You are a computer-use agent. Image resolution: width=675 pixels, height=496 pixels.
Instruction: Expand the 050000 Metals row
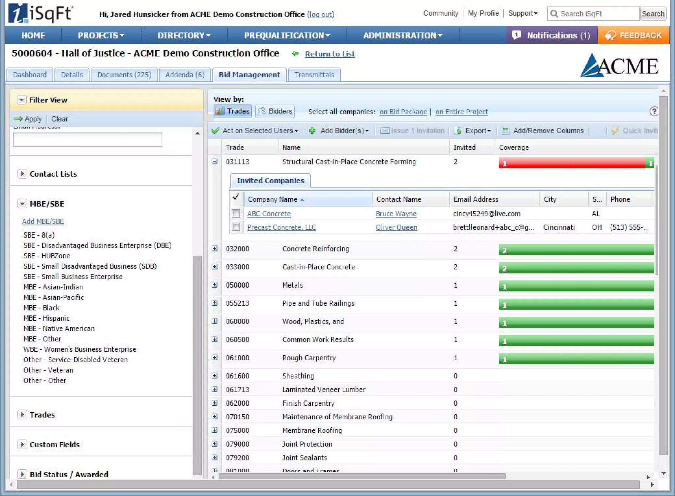[x=215, y=285]
